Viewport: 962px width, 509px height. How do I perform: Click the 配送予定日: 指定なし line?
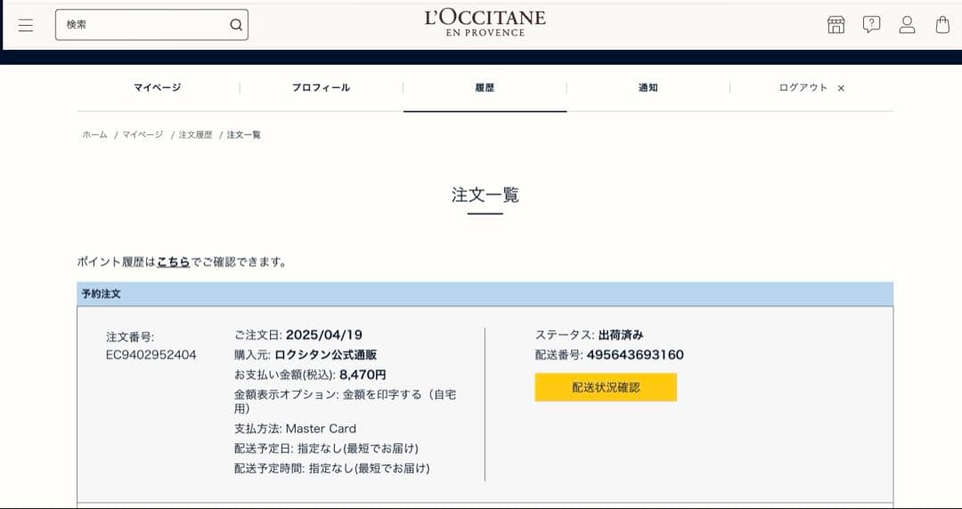326,448
